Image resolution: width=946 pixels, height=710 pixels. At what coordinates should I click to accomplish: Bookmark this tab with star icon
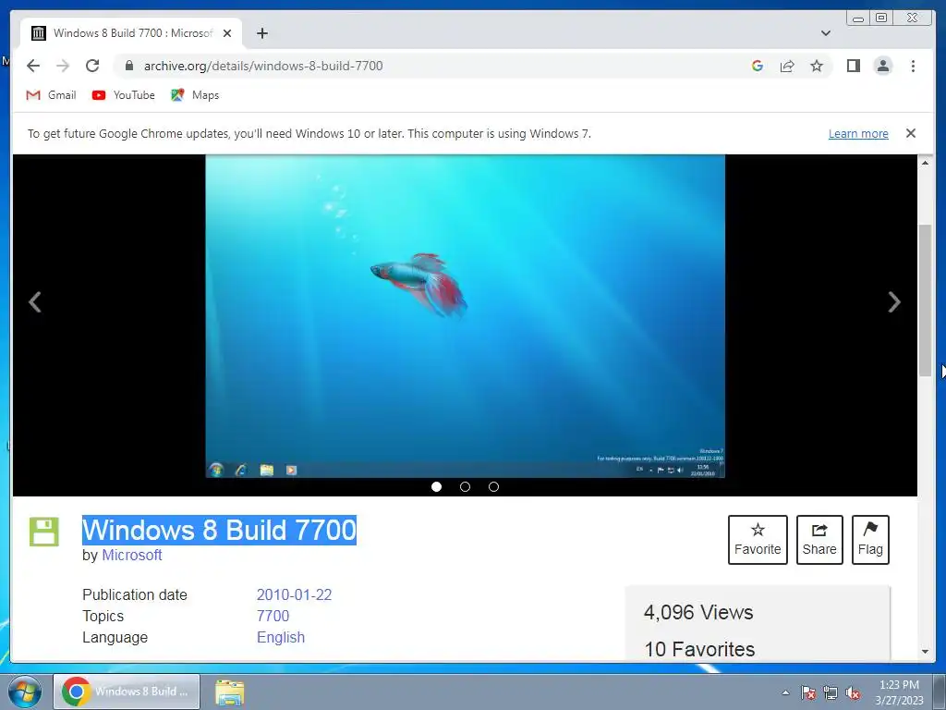(817, 66)
